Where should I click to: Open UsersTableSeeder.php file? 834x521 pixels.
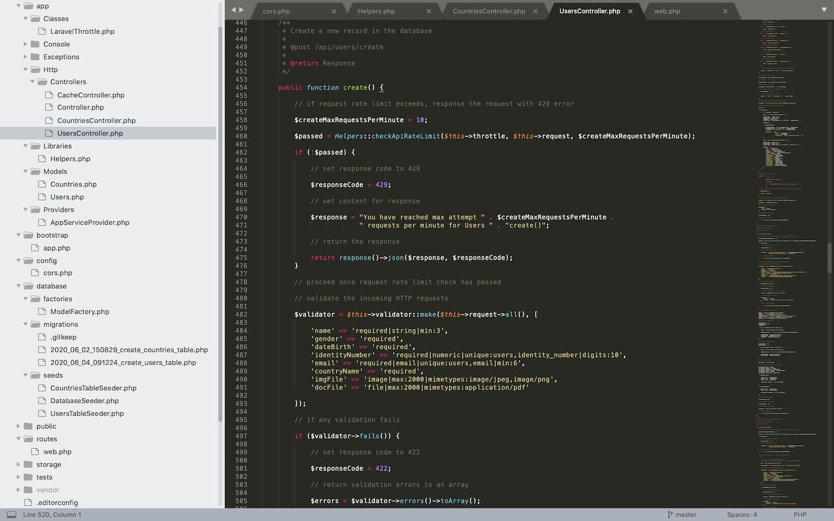pos(87,413)
